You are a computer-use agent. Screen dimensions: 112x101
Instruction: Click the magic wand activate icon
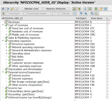click(17, 9)
